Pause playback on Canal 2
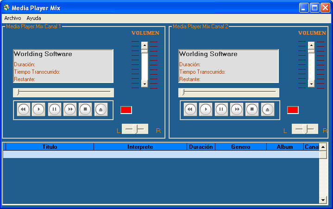 pyautogui.click(x=221, y=110)
